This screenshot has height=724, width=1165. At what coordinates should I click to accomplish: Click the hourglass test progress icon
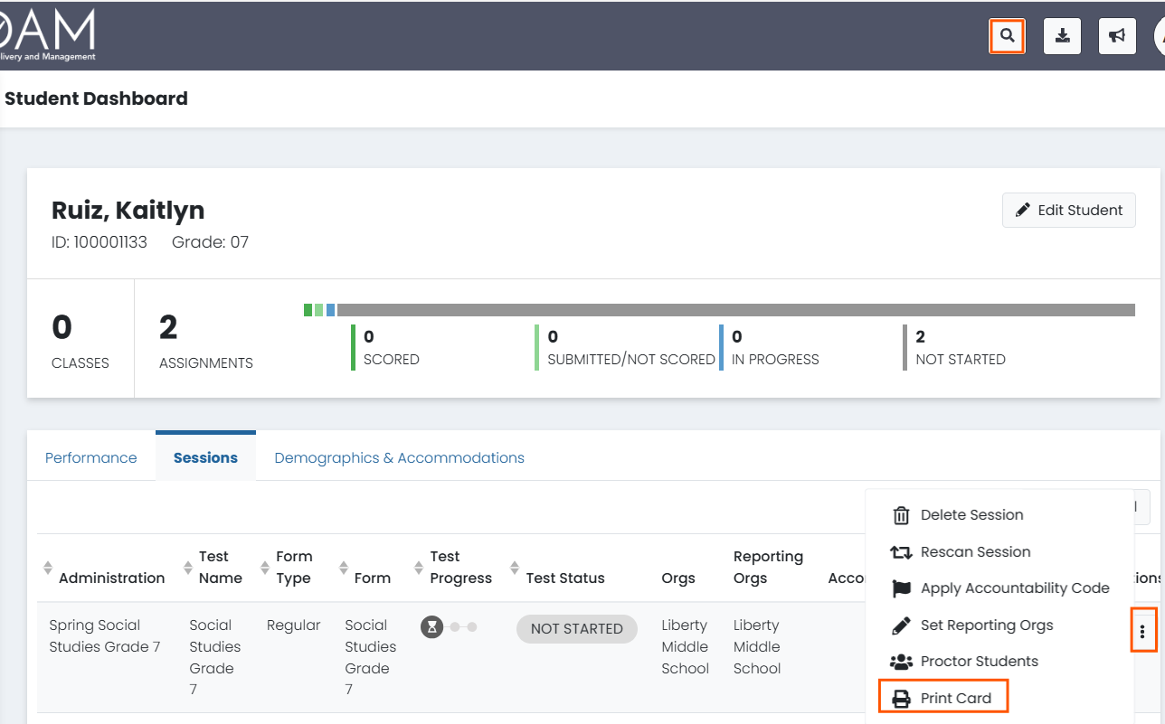tap(432, 626)
